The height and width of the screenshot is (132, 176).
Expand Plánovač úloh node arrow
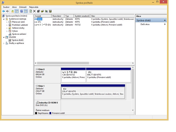[7, 22]
